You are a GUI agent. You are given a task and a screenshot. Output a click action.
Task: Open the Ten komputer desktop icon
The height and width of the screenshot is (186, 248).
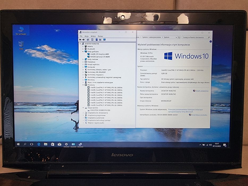(x=21, y=31)
